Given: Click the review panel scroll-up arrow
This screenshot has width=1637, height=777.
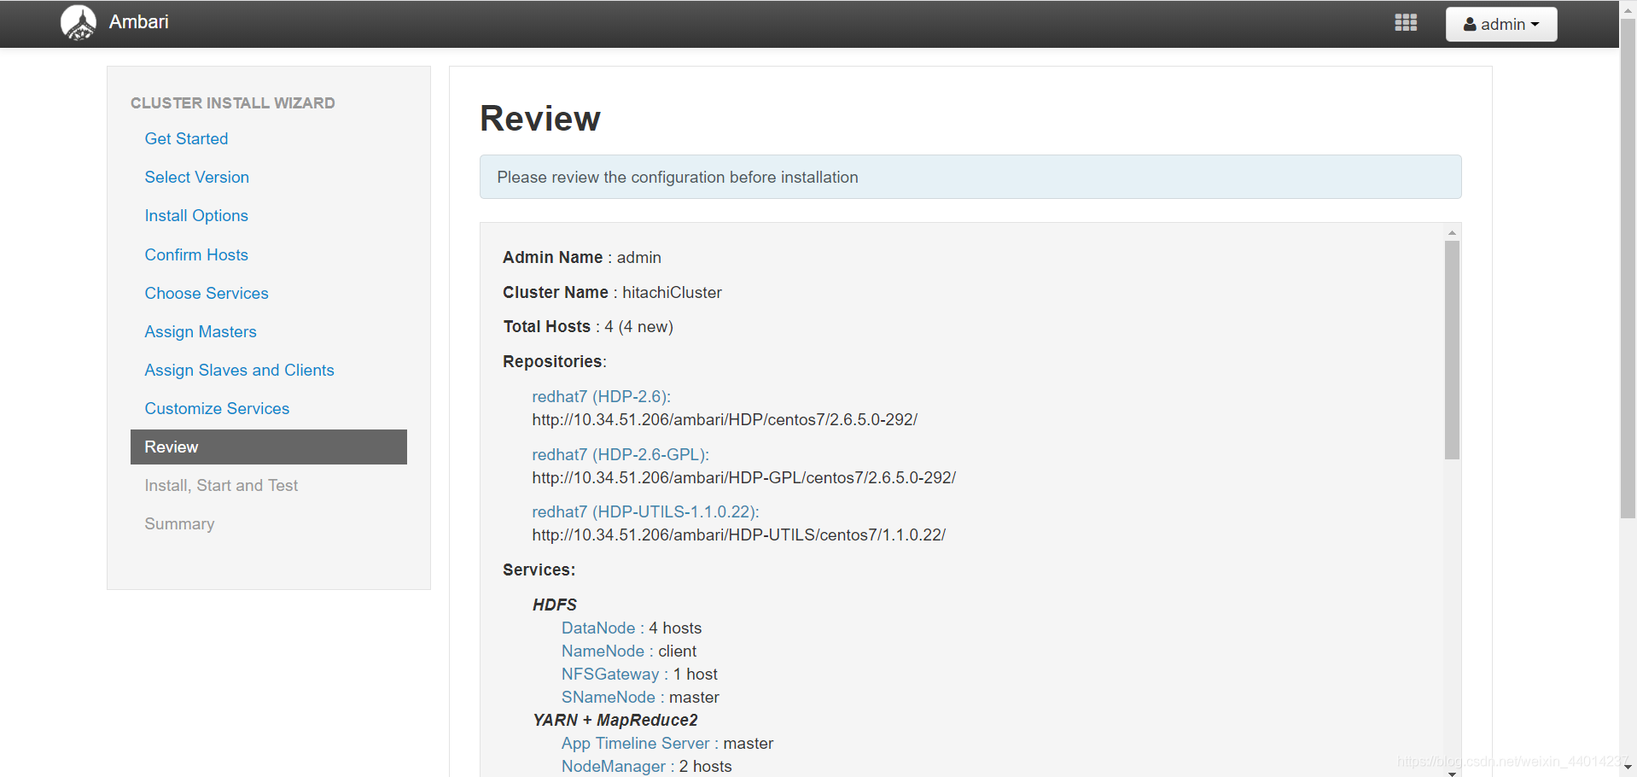Looking at the screenshot, I should pos(1452,232).
